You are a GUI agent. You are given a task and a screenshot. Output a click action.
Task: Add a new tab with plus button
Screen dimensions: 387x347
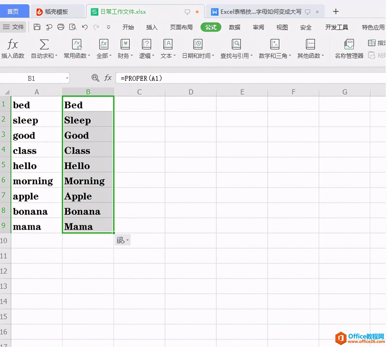[336, 12]
